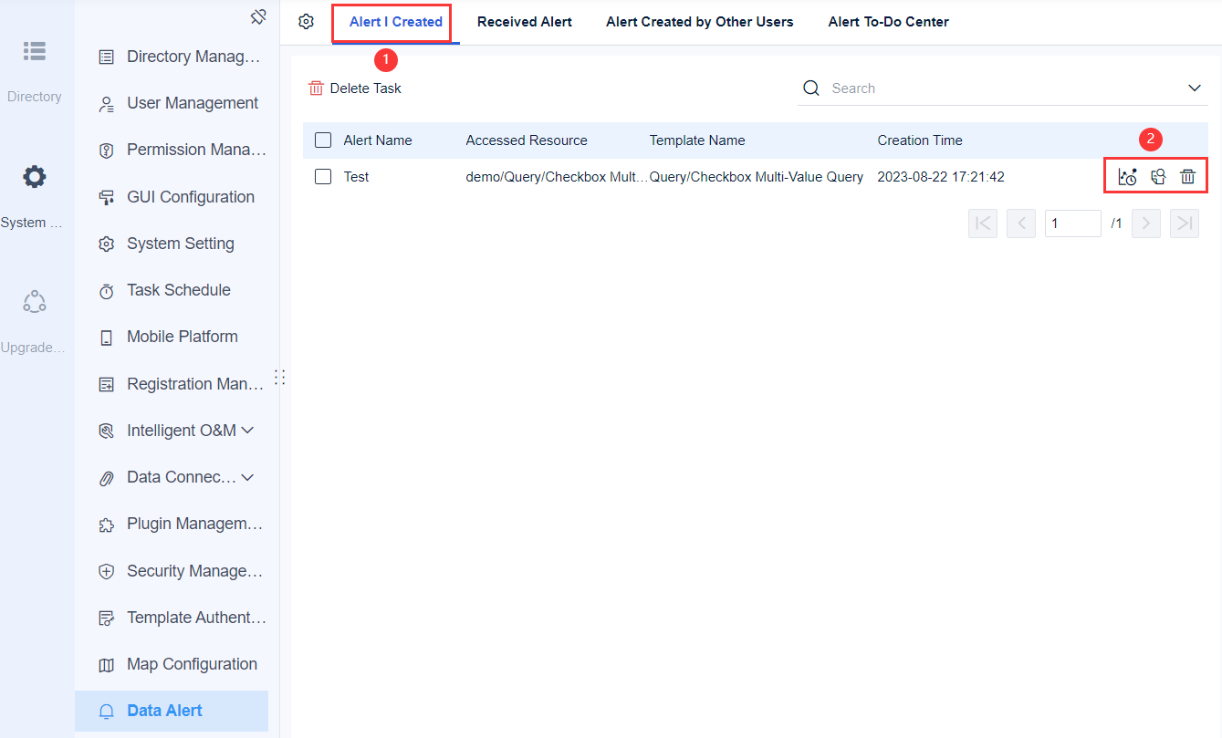This screenshot has height=738, width=1222.
Task: Click the Map Configuration map icon
Action: [x=107, y=665]
